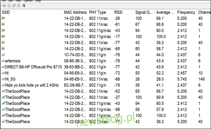Click the frequency value 5.745
Viewport: 211px width, 129px height.
(x=182, y=79)
